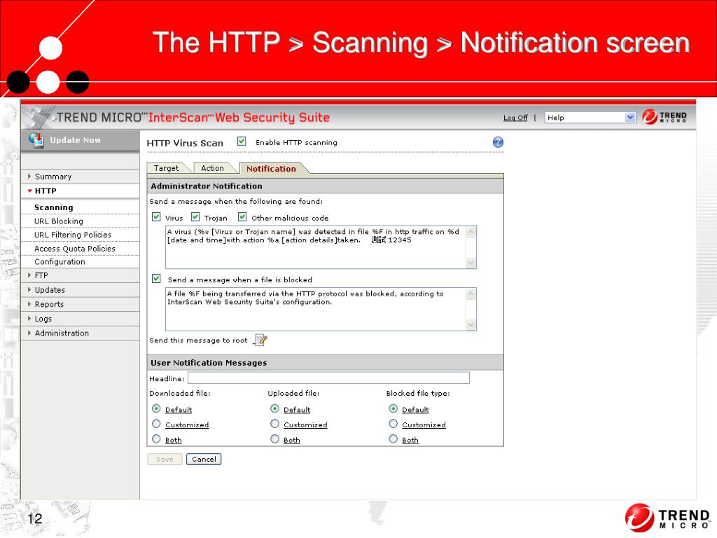The image size is (717, 538).
Task: Expand the Summary menu section
Action: tap(80, 177)
